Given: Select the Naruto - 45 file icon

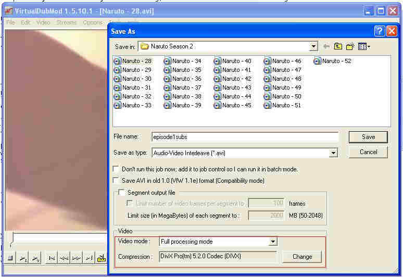Looking at the screenshot, I should click(217, 105).
